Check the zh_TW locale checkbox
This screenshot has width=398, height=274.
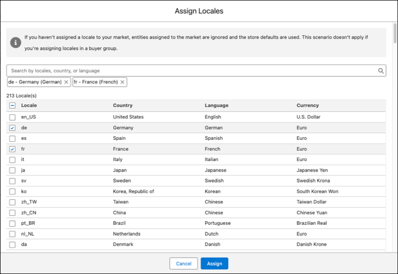point(12,202)
